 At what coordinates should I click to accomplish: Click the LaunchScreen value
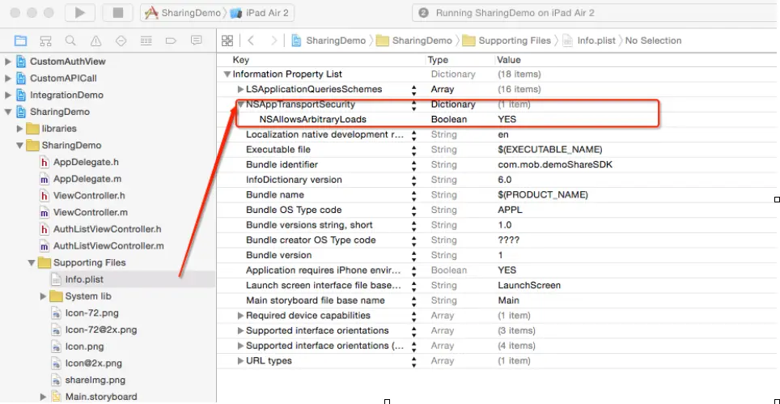[529, 286]
